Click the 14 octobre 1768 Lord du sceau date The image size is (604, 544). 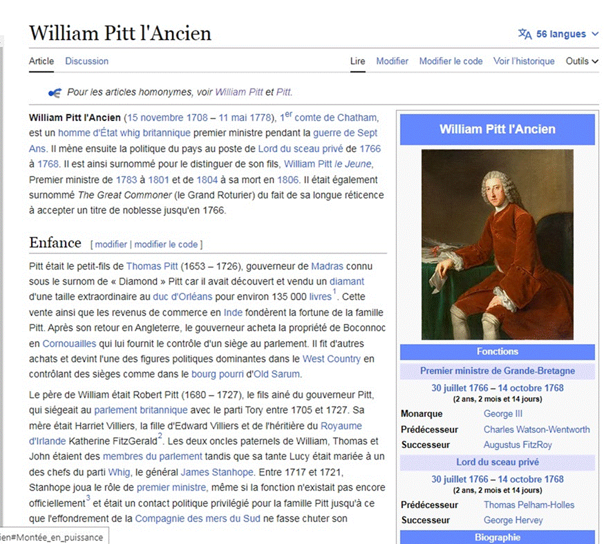point(531,480)
